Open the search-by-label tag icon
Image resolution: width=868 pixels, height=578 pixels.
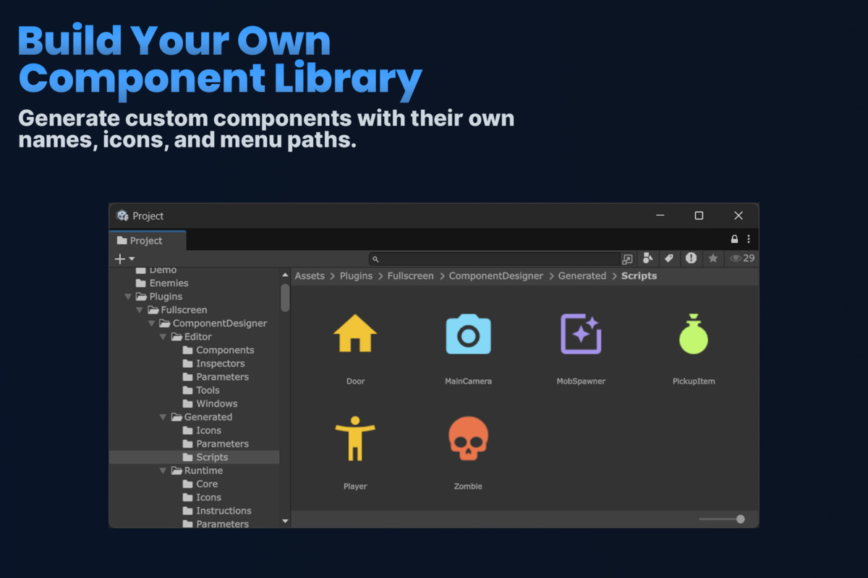[x=669, y=258]
